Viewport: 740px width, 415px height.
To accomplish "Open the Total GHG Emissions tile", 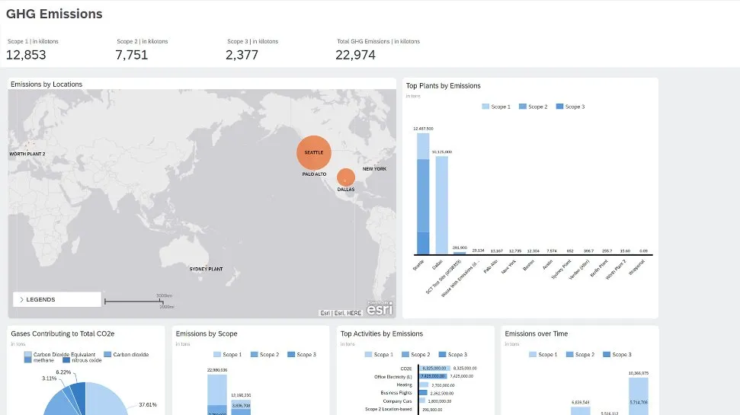I will point(377,49).
